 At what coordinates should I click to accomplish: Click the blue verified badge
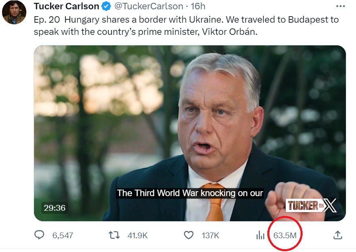pos(106,6)
